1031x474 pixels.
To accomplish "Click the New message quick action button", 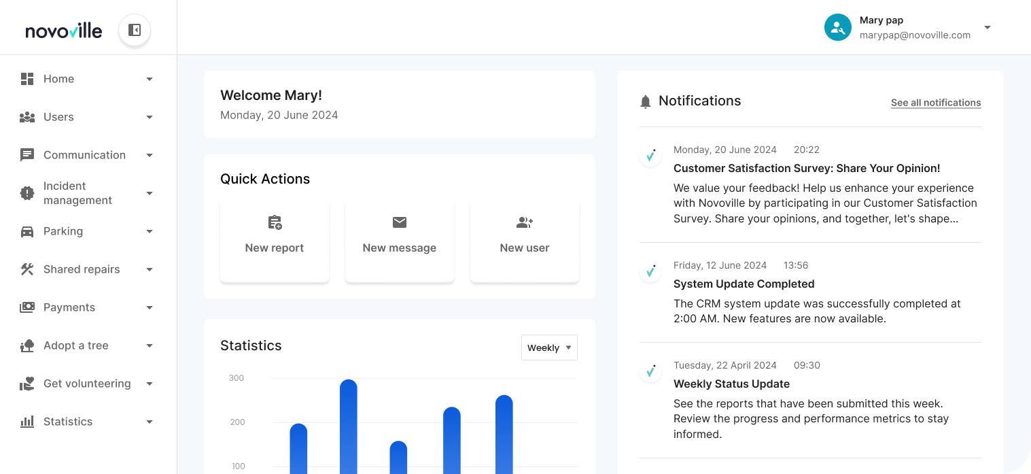I will (x=400, y=241).
